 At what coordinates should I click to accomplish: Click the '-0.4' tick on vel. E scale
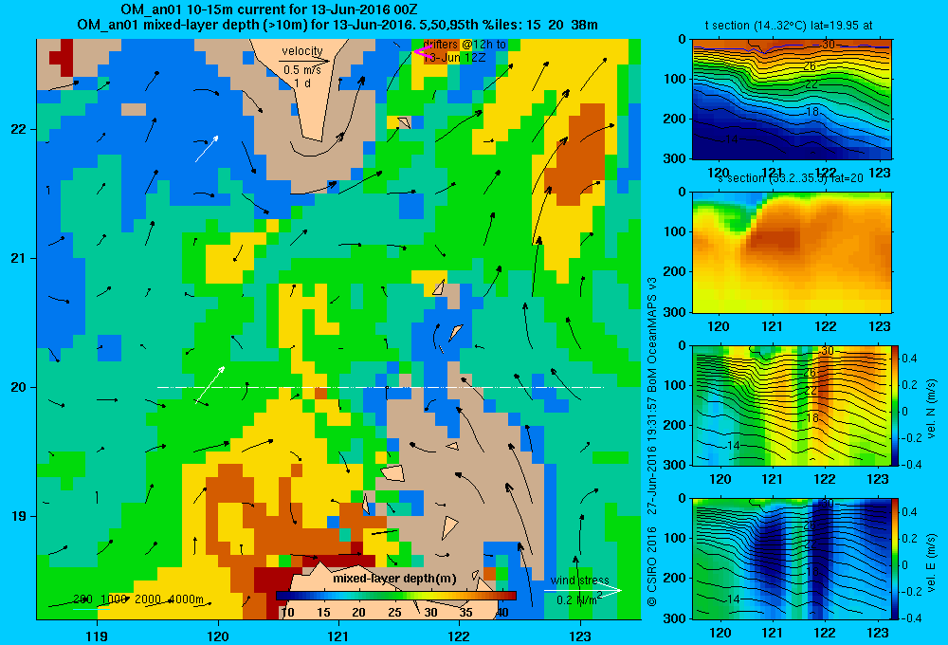coord(910,617)
